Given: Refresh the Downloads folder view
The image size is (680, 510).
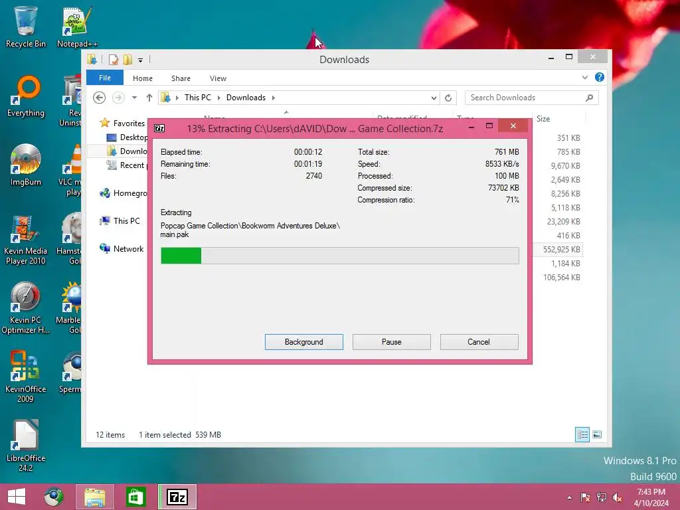Looking at the screenshot, I should click(x=448, y=98).
